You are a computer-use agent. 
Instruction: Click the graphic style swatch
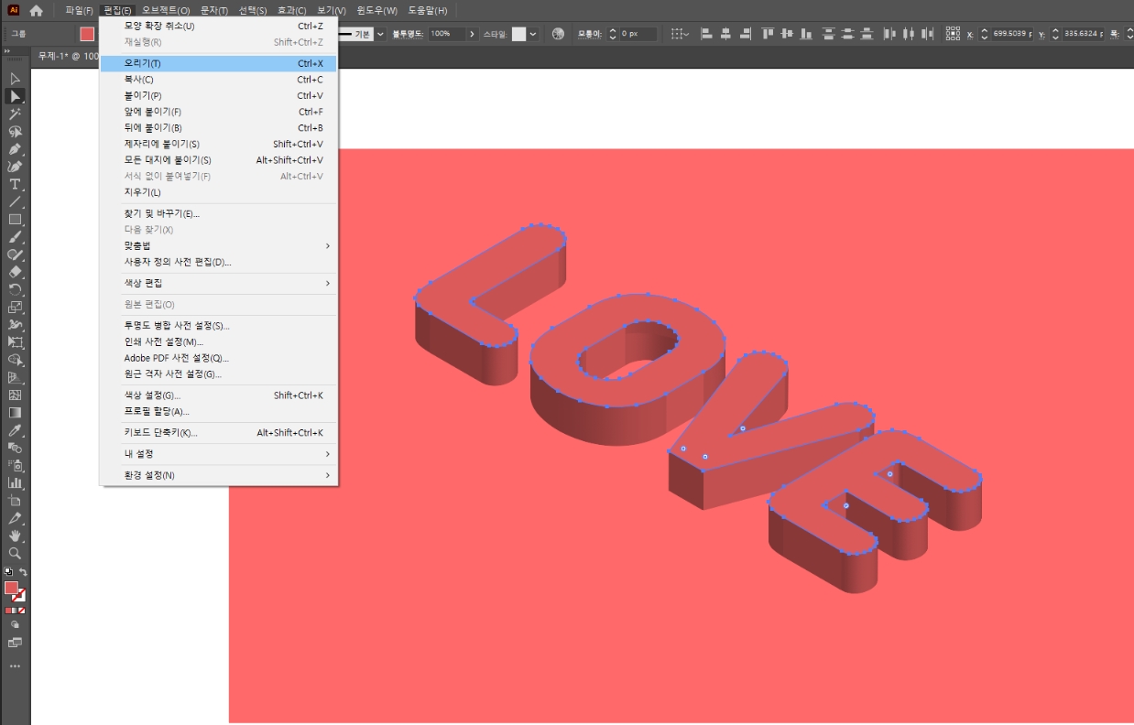(x=518, y=34)
